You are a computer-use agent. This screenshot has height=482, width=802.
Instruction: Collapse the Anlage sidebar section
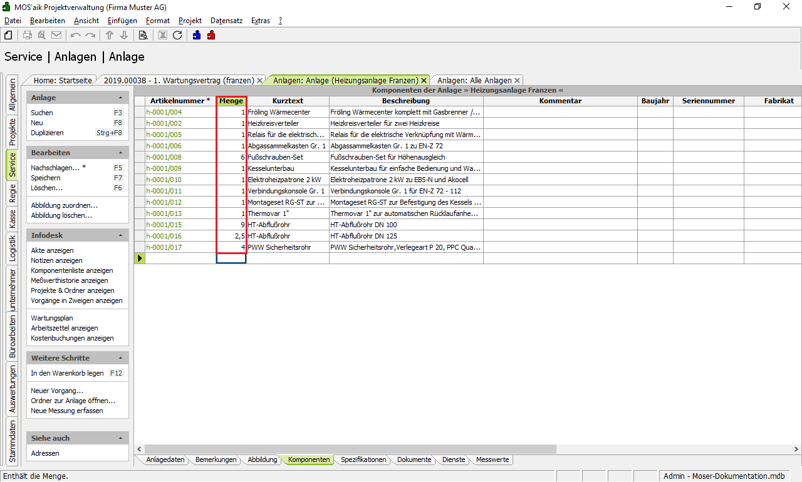(x=120, y=98)
